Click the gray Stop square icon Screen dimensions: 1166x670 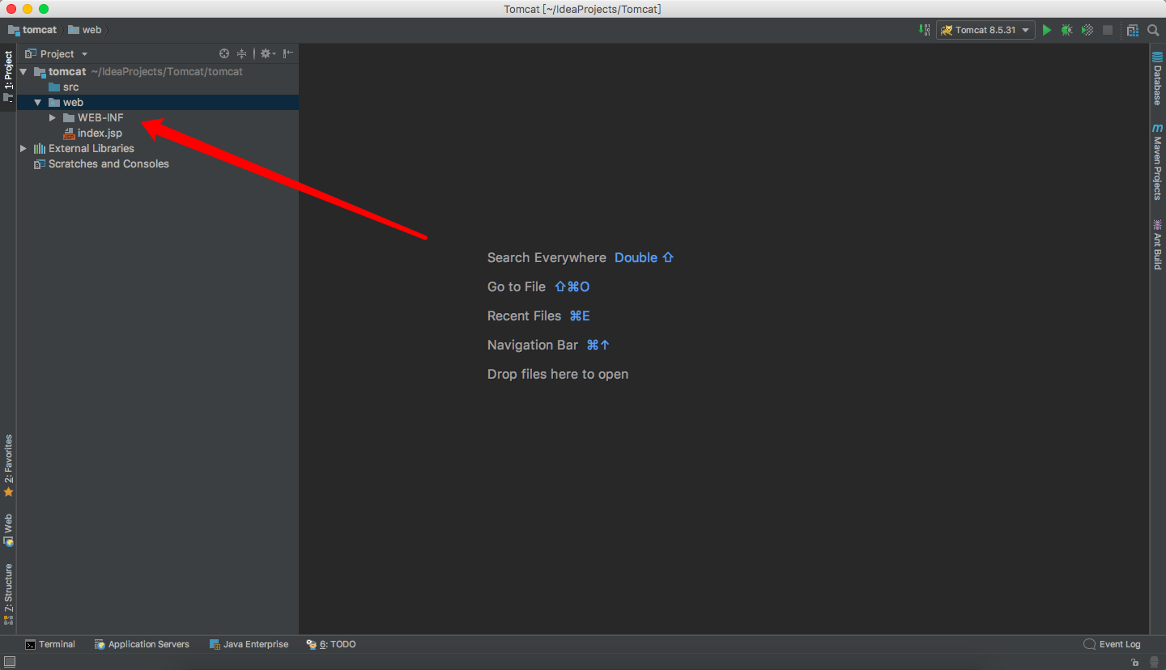click(1108, 30)
